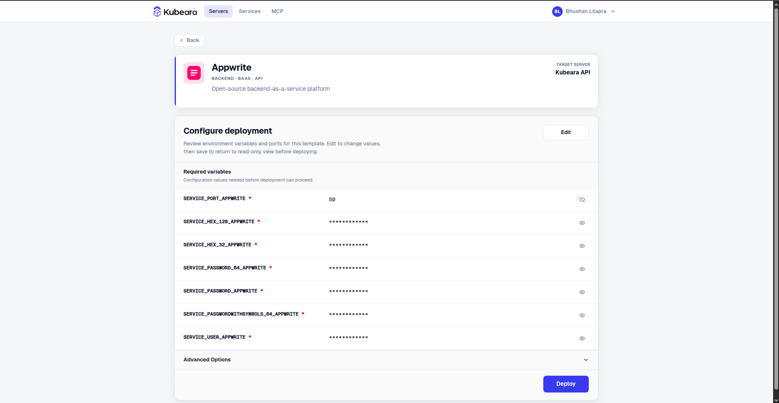Expand the Advanced Options section
The height and width of the screenshot is (403, 779).
tap(386, 360)
